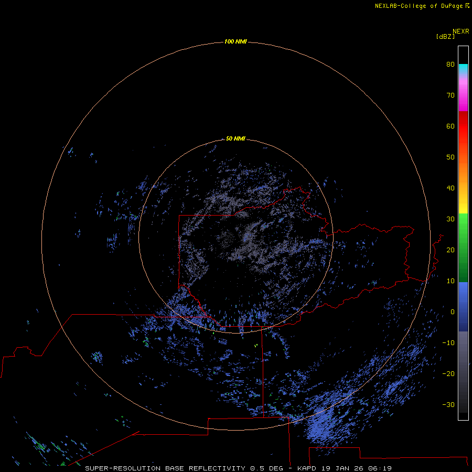Click the KAPD 19 JAN 26 06:19 timestamp
This screenshot has width=472, height=472.
345,468
